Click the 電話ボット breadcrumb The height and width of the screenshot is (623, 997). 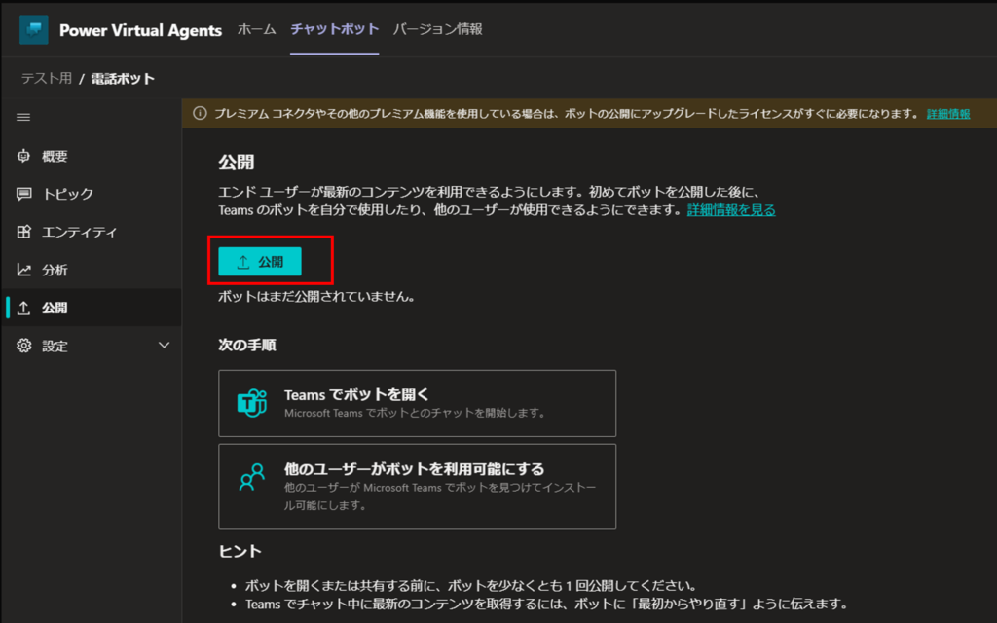pos(123,78)
